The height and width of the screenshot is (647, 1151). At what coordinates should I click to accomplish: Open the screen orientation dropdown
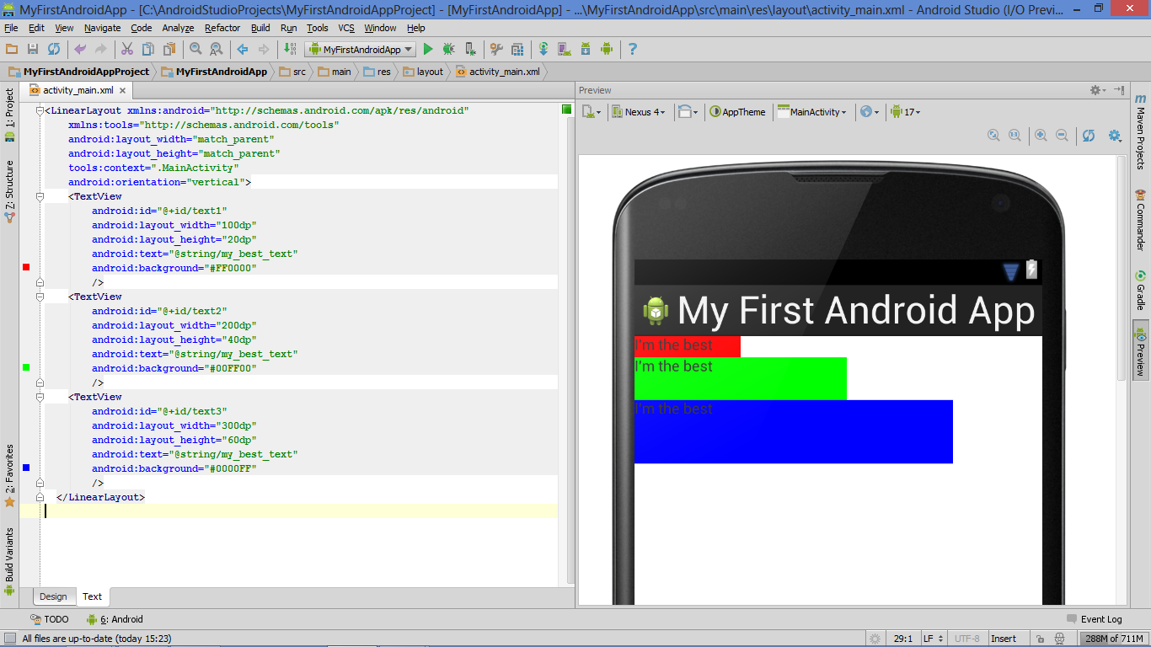[688, 112]
